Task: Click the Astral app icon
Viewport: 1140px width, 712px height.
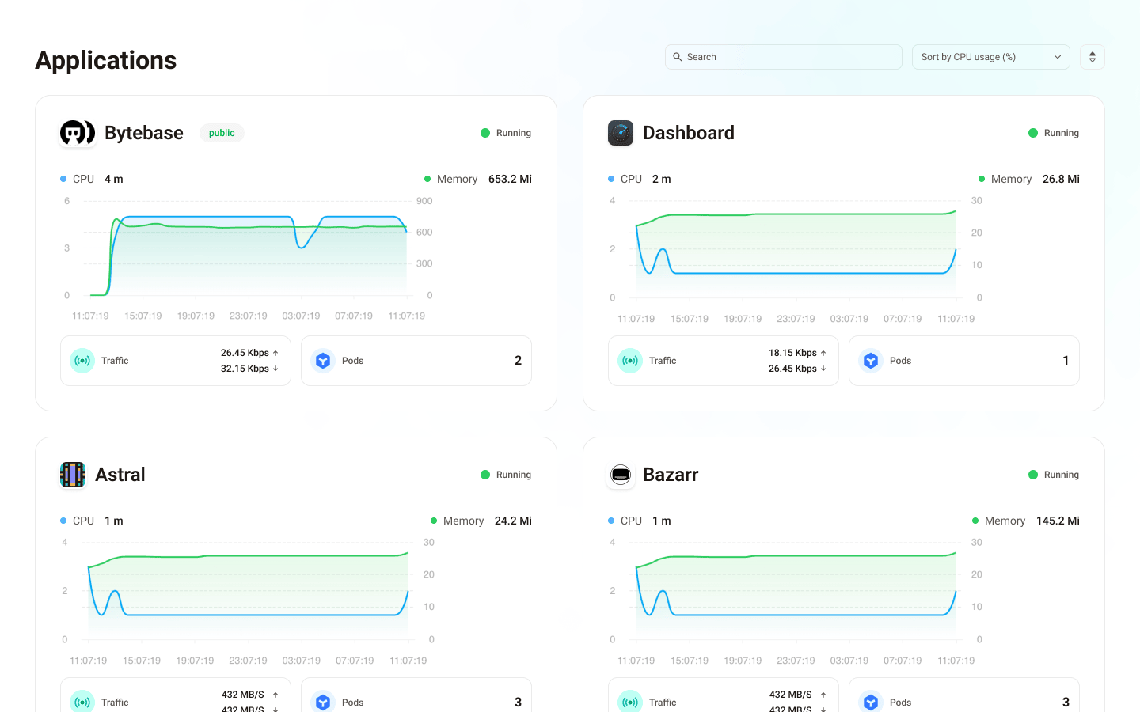Action: coord(73,475)
